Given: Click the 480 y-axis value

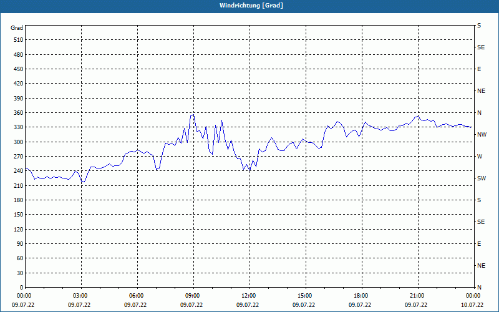Looking at the screenshot, I should (x=19, y=54).
